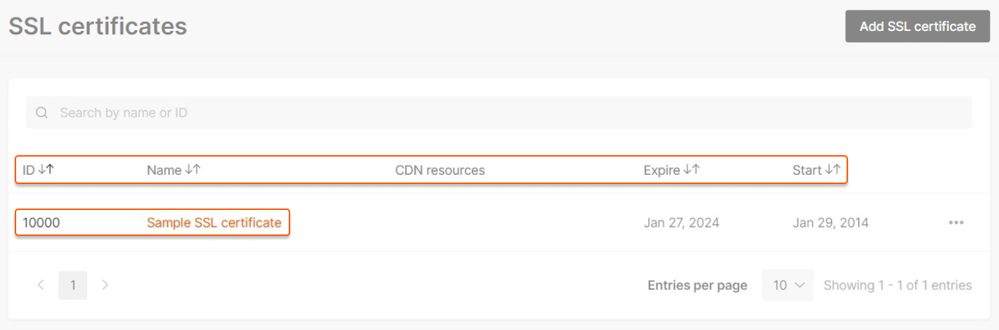Go to next page with right chevron
The width and height of the screenshot is (999, 330).
click(x=105, y=285)
